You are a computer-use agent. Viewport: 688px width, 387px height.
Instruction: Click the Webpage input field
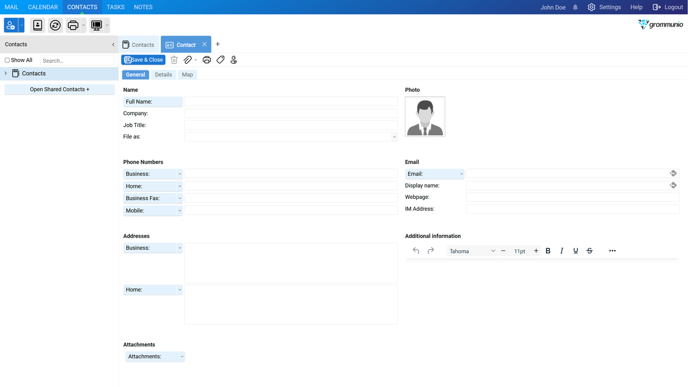click(573, 197)
